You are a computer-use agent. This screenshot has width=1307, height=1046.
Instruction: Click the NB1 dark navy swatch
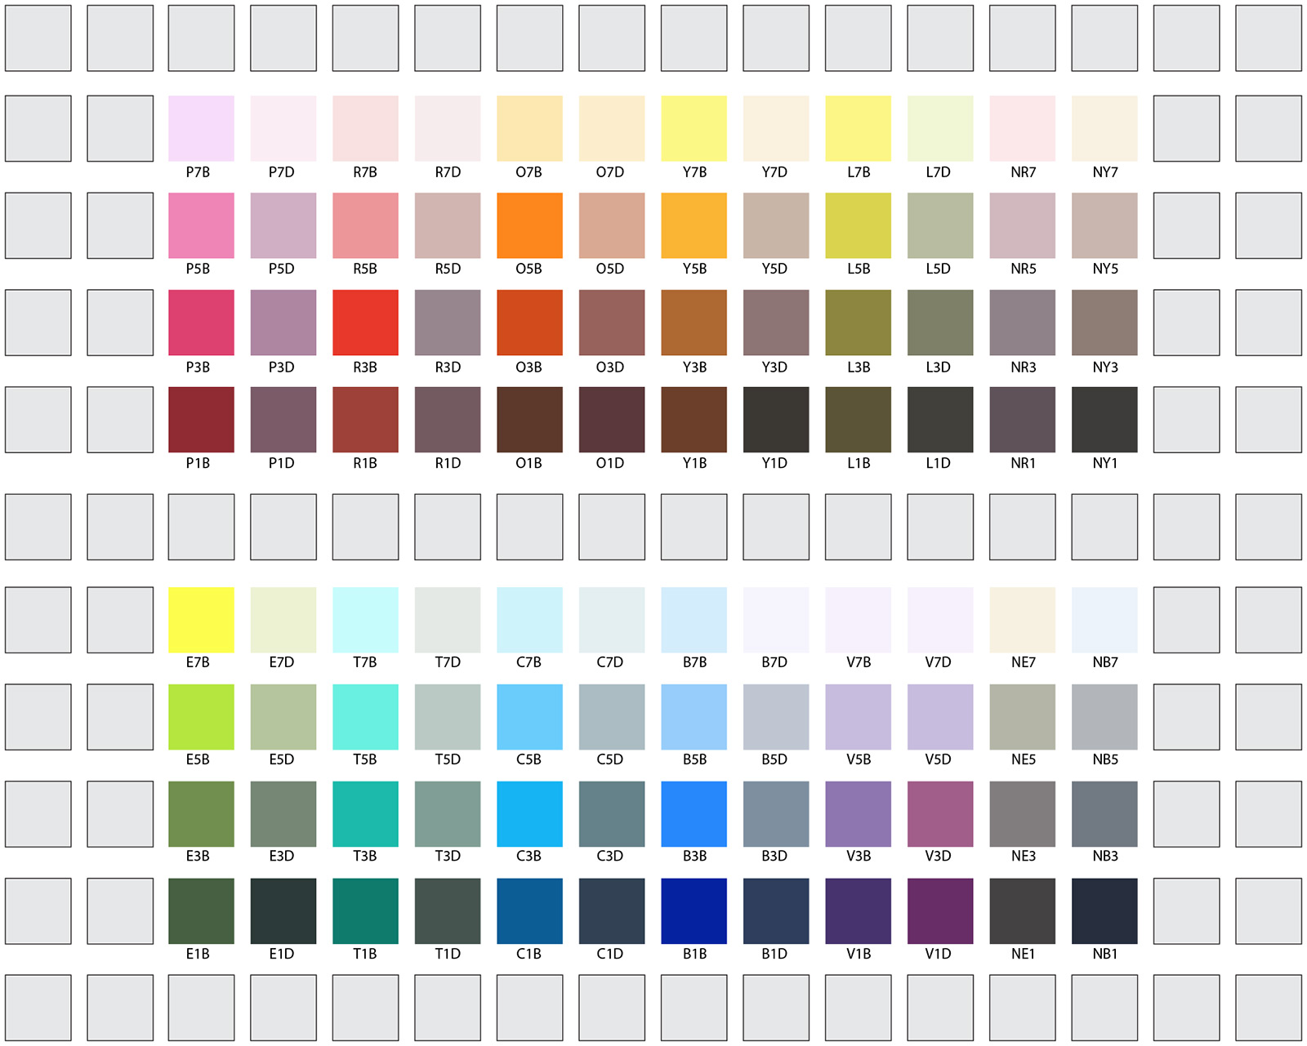click(x=1104, y=911)
